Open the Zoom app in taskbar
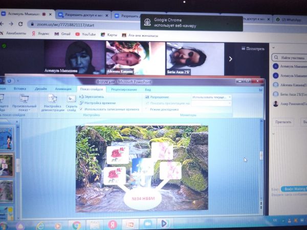The width and height of the screenshot is (307, 230). click(x=147, y=224)
